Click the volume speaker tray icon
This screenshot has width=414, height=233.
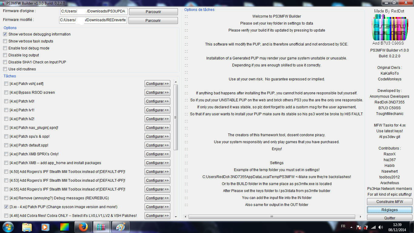(381, 227)
